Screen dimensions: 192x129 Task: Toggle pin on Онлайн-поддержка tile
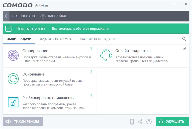pos(185,49)
